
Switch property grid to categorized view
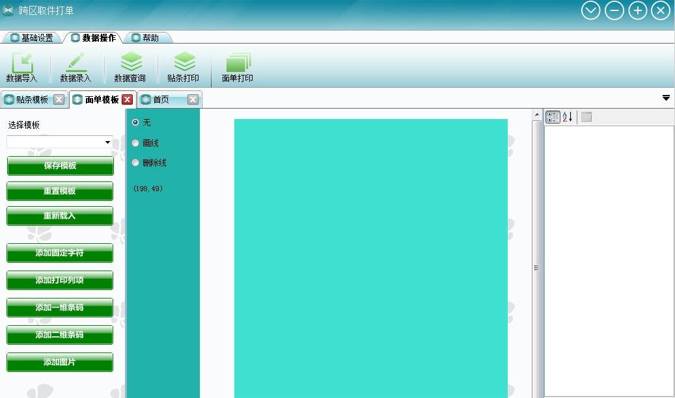[x=553, y=117]
